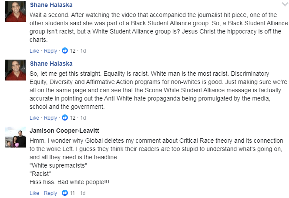Reply to the first Shane Halaska comment
289x198 pixels.
point(50,51)
